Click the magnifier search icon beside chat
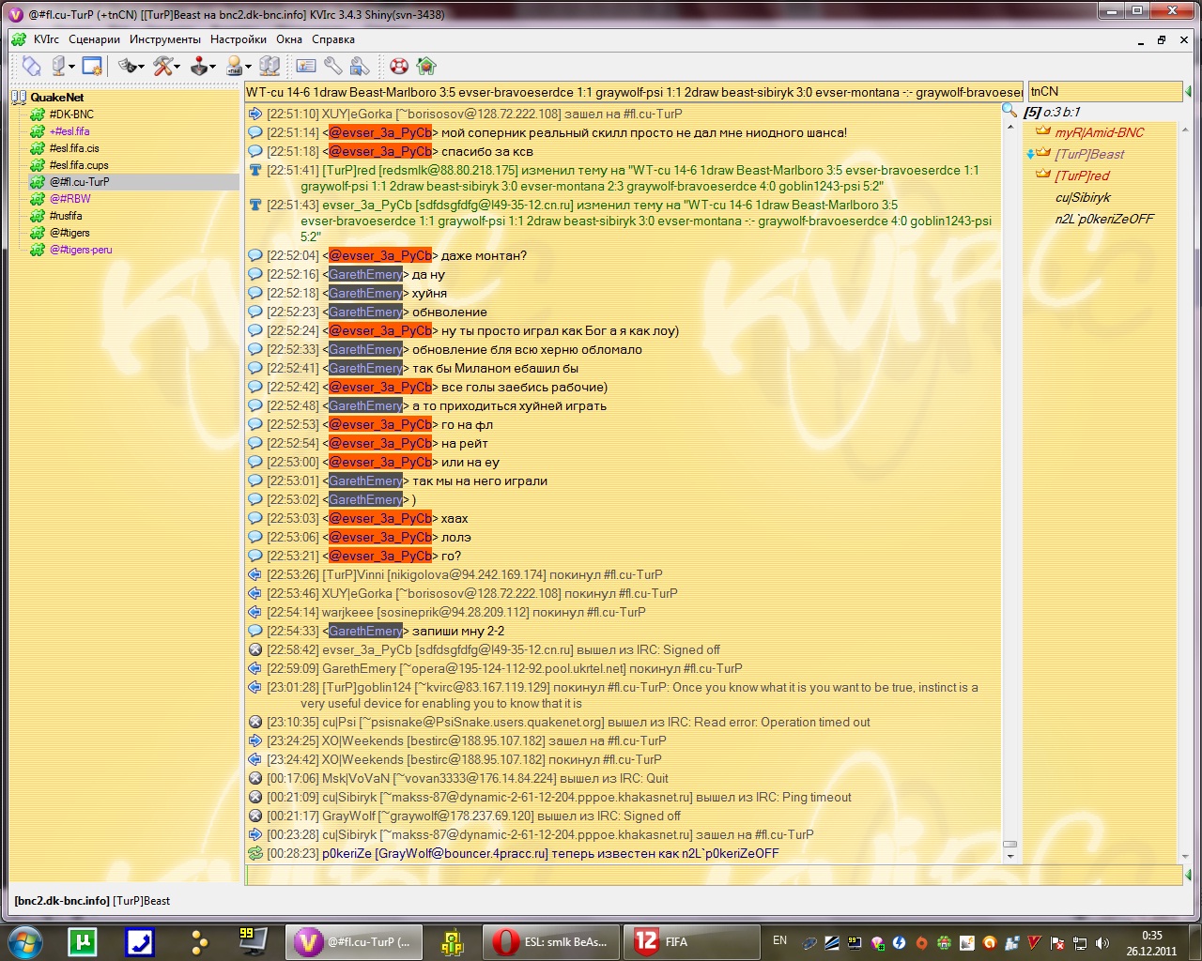This screenshot has width=1202, height=961. (1009, 111)
